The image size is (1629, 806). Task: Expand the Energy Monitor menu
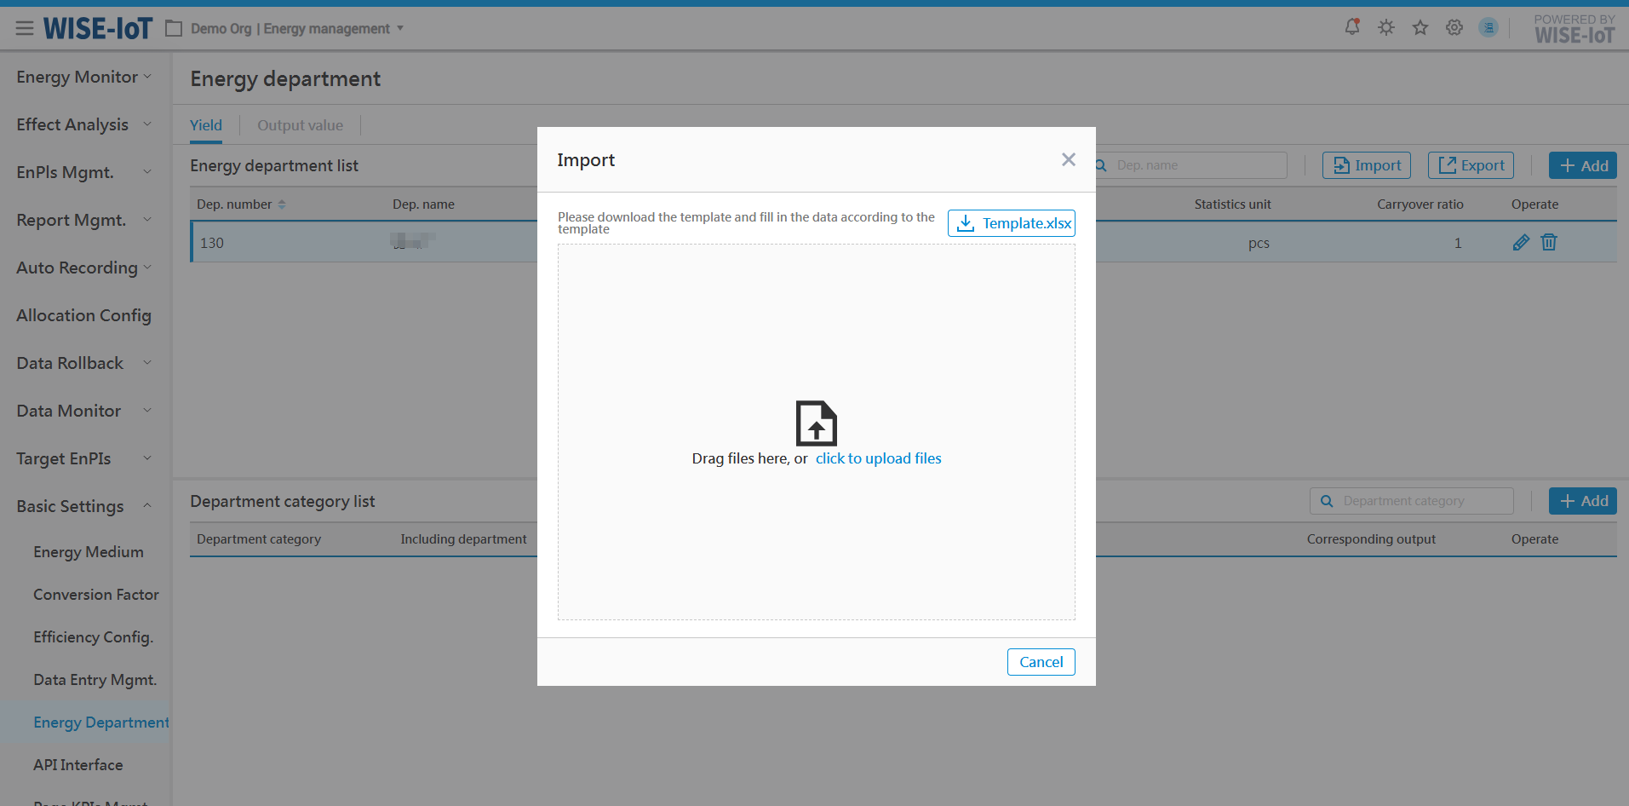83,77
